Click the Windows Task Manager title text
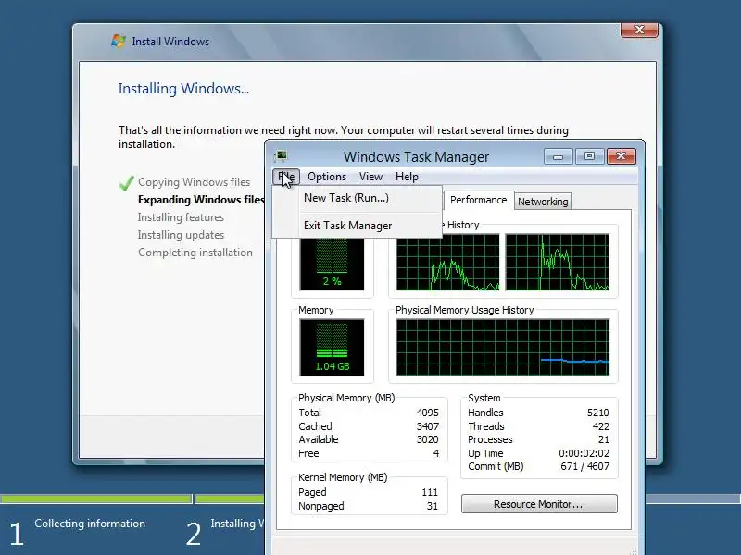741x555 pixels. tap(416, 156)
